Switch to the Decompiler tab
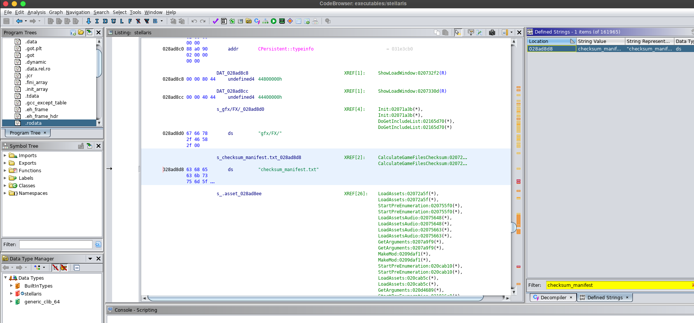 pyautogui.click(x=552, y=297)
